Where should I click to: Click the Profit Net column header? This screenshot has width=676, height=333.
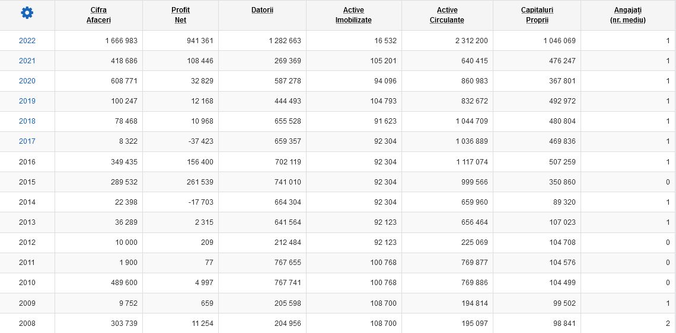180,15
